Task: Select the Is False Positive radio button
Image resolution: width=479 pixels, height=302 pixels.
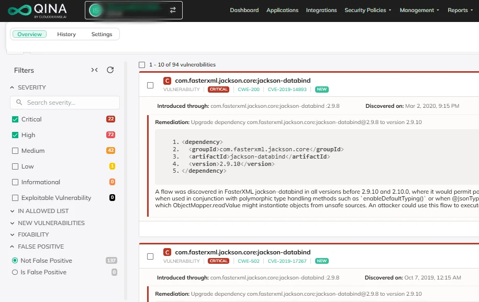Action: (15, 272)
